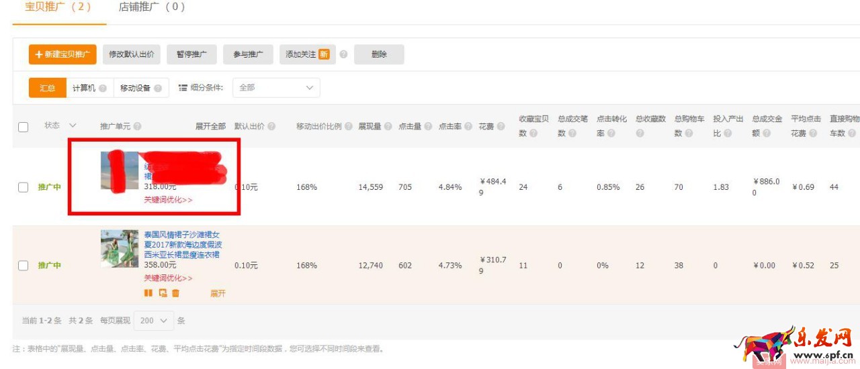This screenshot has height=369, width=860.
Task: Tick checkbox for the 318.00元 item row
Action: 23,187
